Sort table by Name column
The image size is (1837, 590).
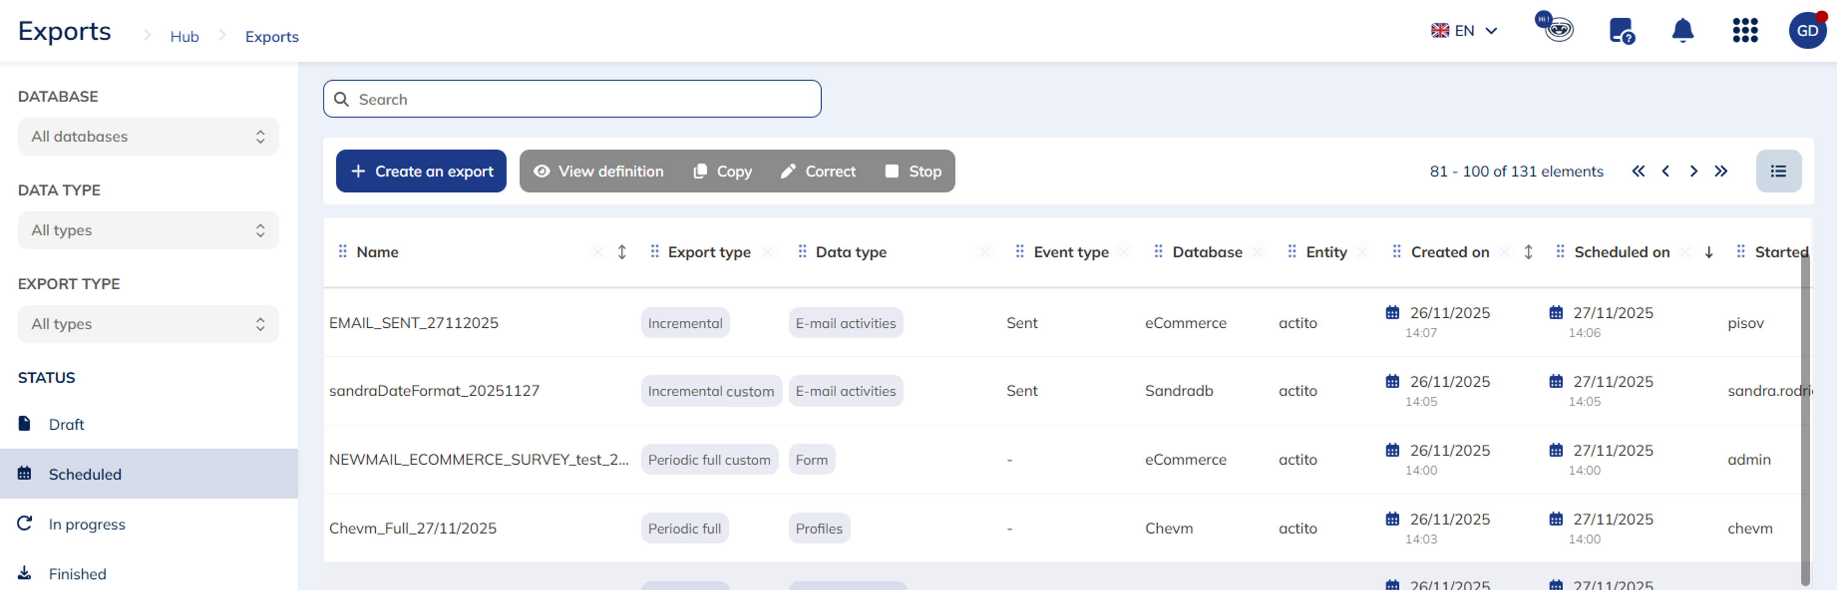(622, 252)
